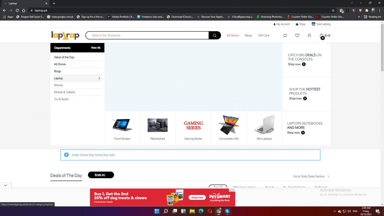Click the Search for Products field
Viewport: 384px width, 216px height.
click(147, 35)
